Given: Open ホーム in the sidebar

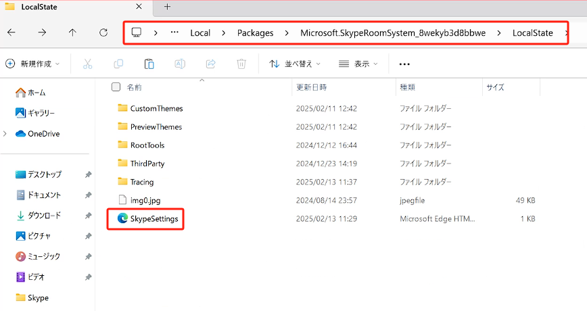Looking at the screenshot, I should 30,93.
